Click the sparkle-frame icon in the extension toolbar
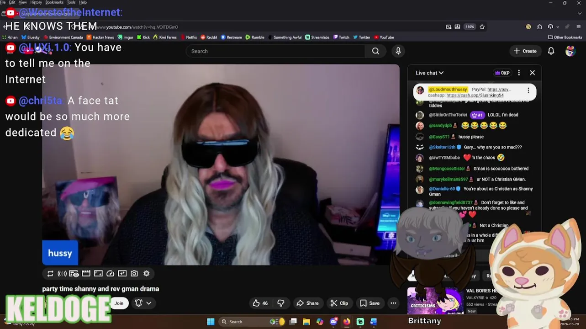The width and height of the screenshot is (586, 329). [122, 273]
